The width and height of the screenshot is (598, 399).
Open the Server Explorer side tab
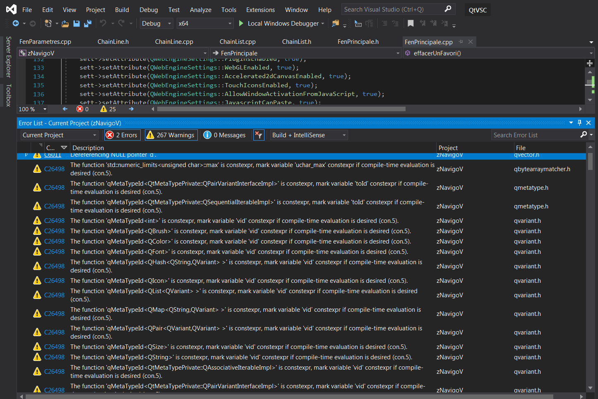tap(8, 57)
